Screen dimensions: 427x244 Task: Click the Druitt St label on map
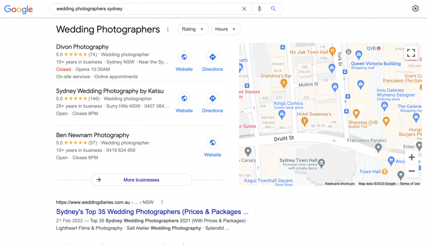click(x=284, y=138)
